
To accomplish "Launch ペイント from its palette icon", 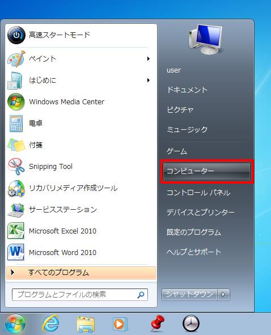I will [16, 59].
